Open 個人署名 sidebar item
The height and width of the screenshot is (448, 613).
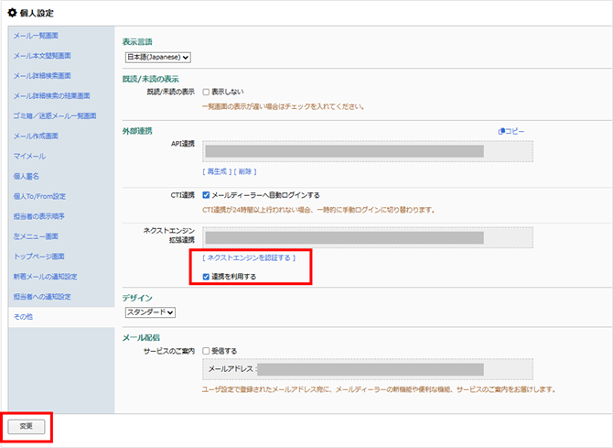(27, 176)
